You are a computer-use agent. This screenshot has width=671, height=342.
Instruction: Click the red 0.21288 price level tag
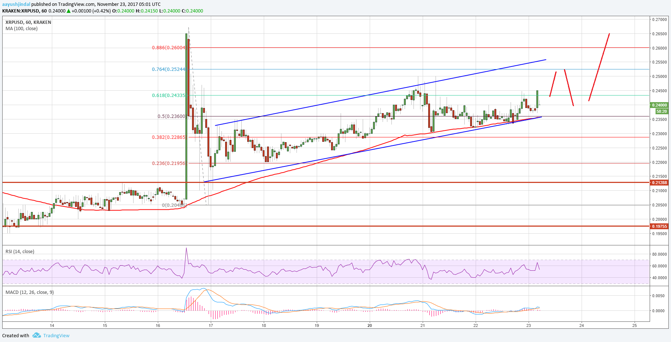tap(659, 183)
